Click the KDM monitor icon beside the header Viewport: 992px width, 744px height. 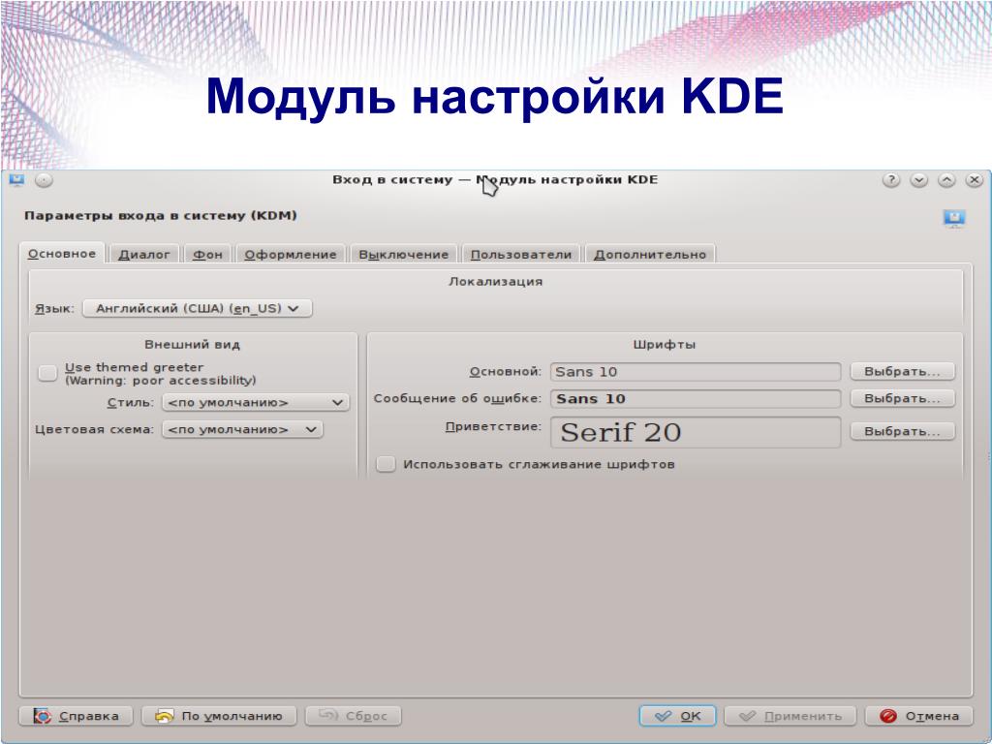click(x=954, y=218)
